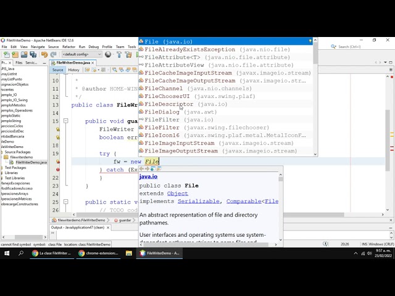Click the Find Selection magnifier icon

pos(115,70)
